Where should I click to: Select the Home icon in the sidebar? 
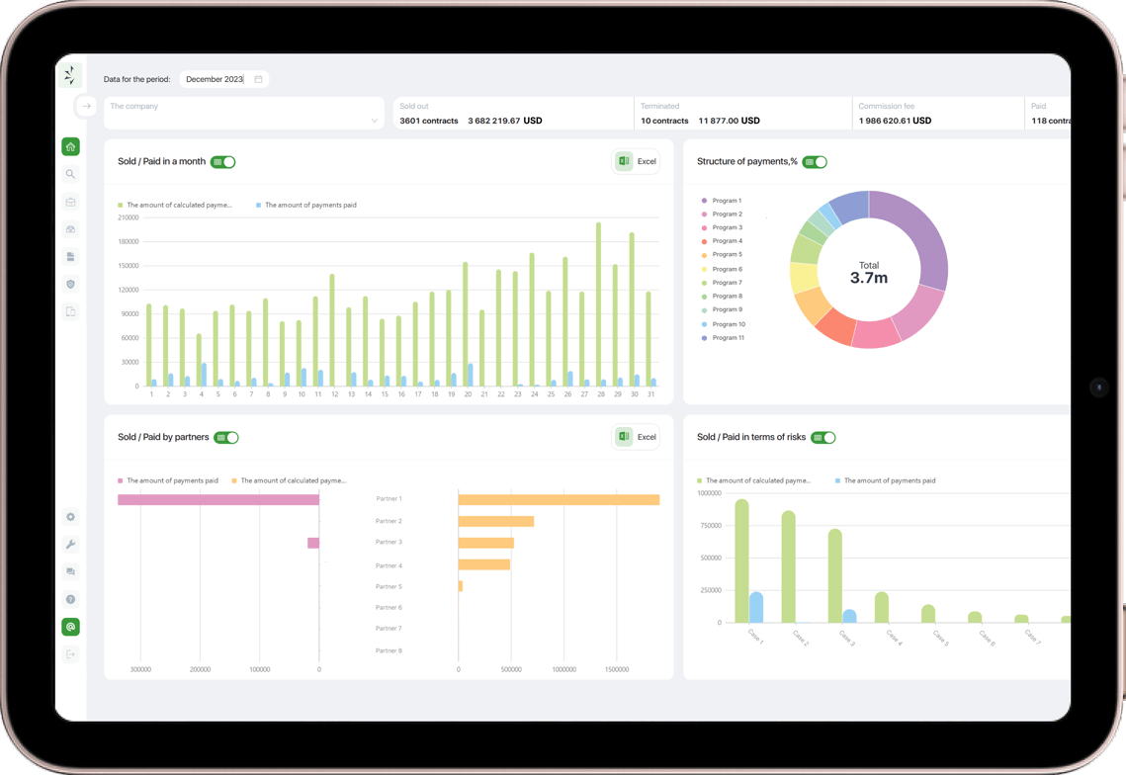click(70, 145)
